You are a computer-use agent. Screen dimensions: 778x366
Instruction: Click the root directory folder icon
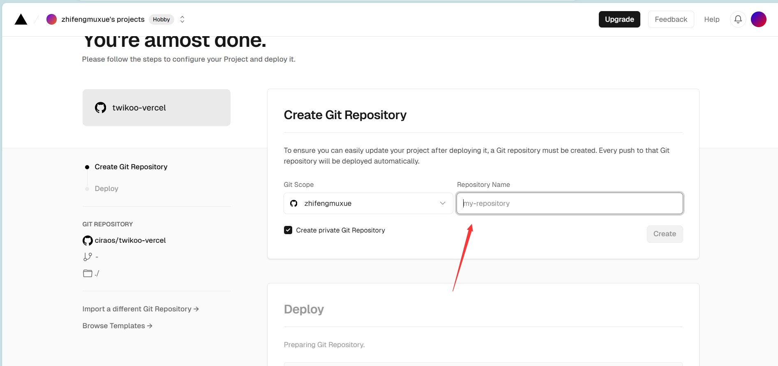[88, 273]
